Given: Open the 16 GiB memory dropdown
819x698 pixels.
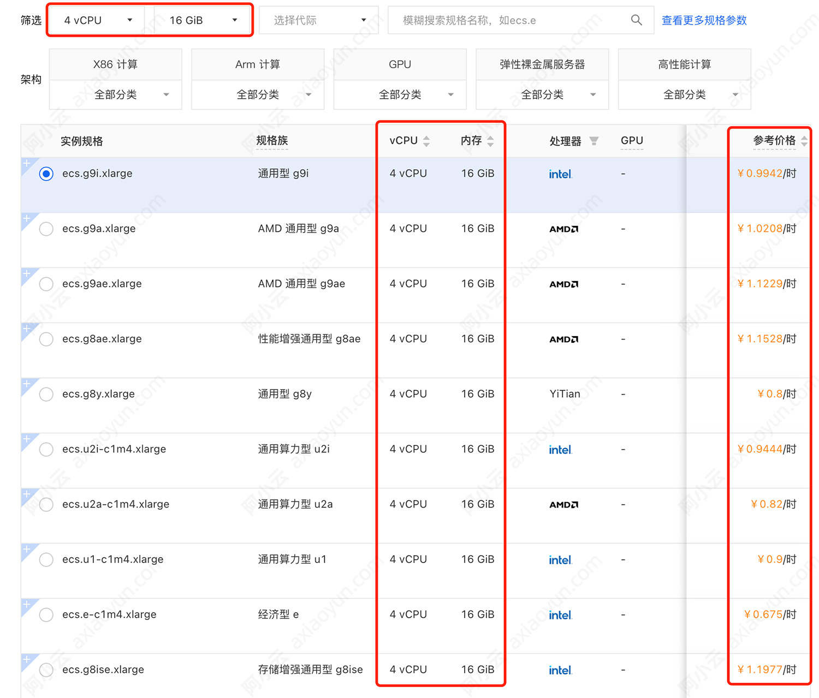Looking at the screenshot, I should click(x=203, y=20).
